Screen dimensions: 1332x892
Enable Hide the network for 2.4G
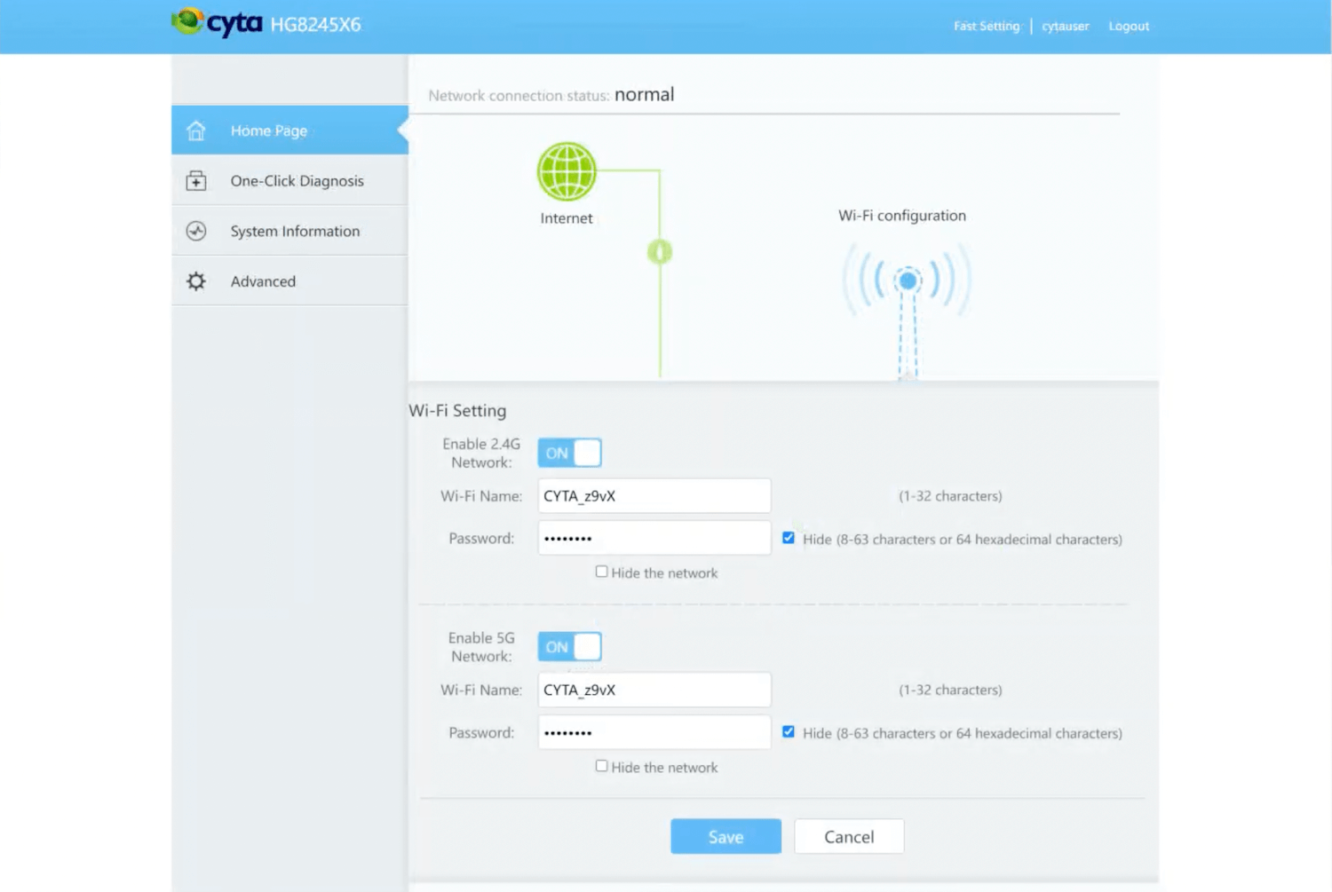pyautogui.click(x=602, y=572)
